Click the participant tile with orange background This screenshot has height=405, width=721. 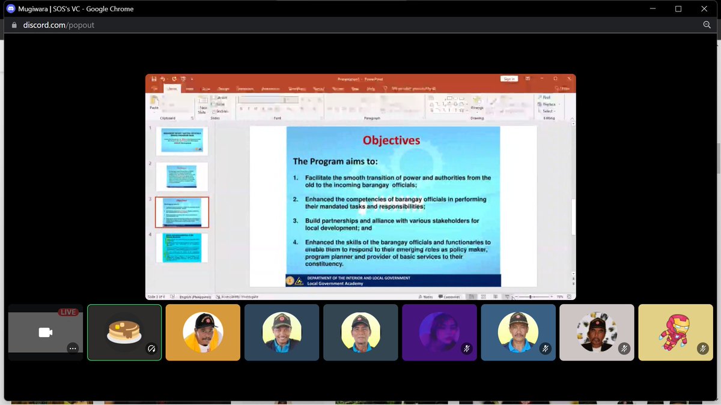coord(203,332)
